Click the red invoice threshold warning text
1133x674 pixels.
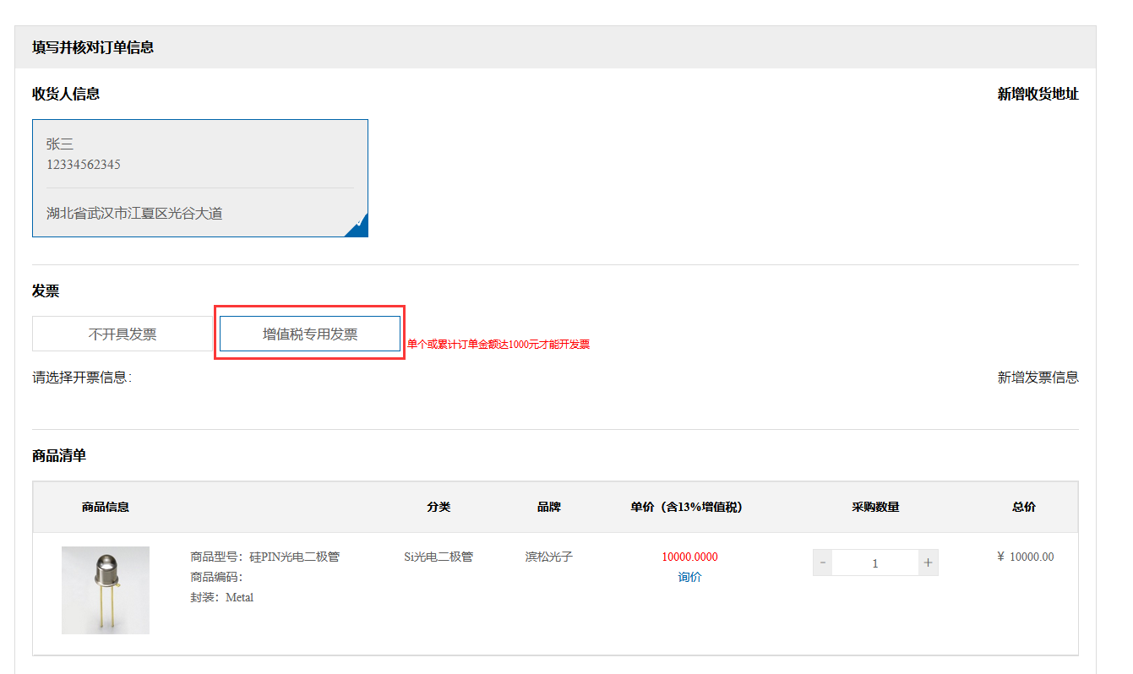[x=498, y=345]
